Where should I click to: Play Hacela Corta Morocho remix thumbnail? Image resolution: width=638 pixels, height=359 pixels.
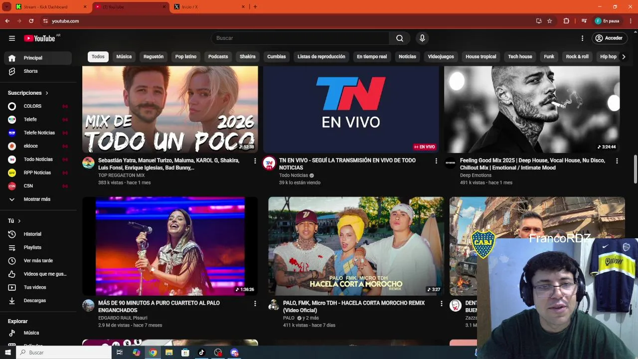point(356,246)
